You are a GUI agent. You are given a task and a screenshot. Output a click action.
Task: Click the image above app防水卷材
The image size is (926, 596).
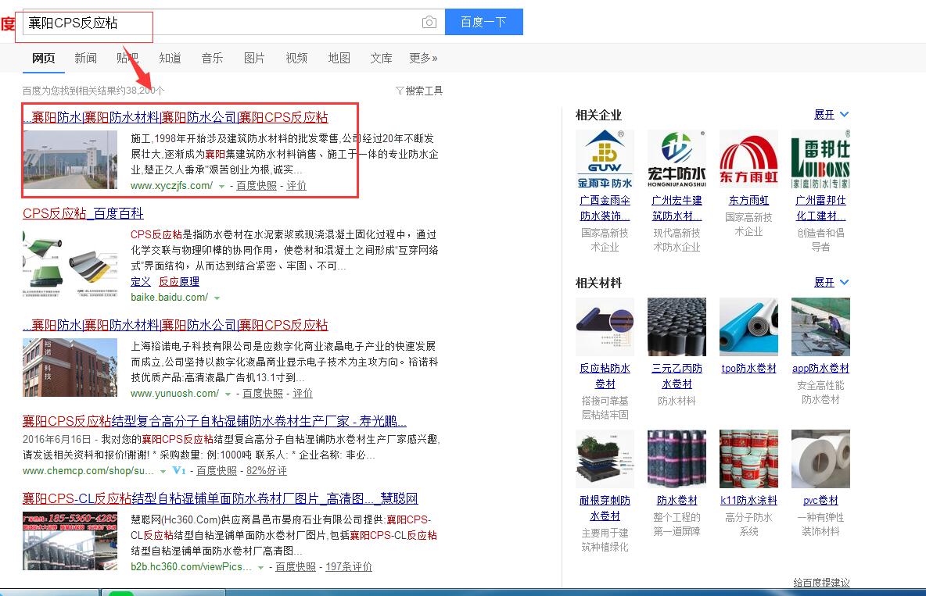[x=821, y=327]
